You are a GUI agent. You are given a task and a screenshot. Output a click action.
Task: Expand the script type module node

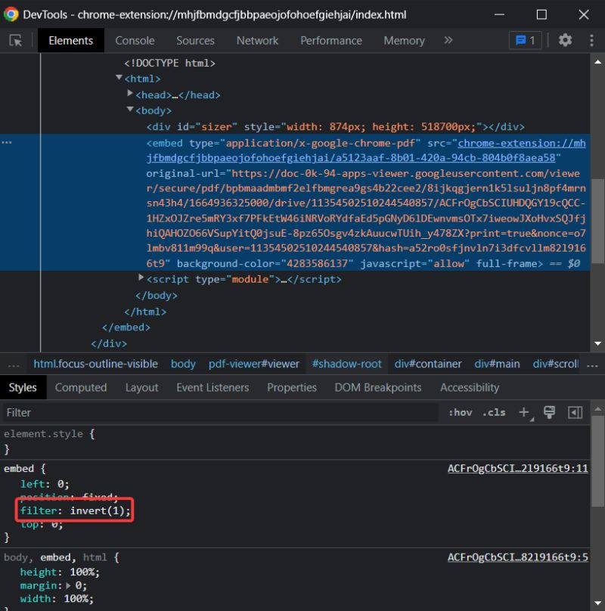[x=141, y=279]
